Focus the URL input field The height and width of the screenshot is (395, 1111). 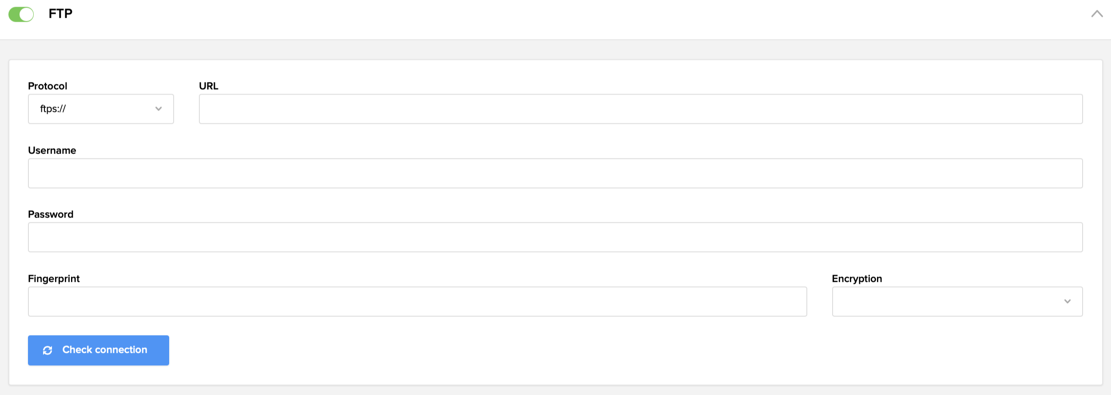click(640, 109)
